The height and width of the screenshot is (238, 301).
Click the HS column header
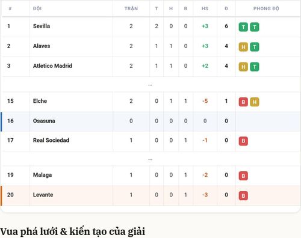click(205, 8)
